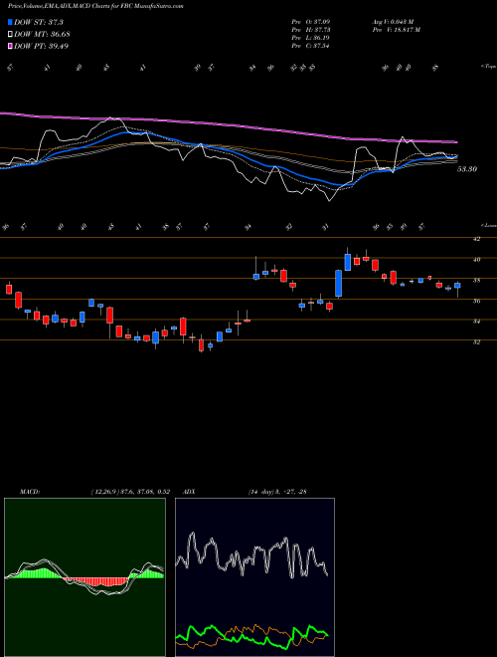Click the 'Avg V' average volume value
The height and width of the screenshot is (657, 497).
(393, 22)
